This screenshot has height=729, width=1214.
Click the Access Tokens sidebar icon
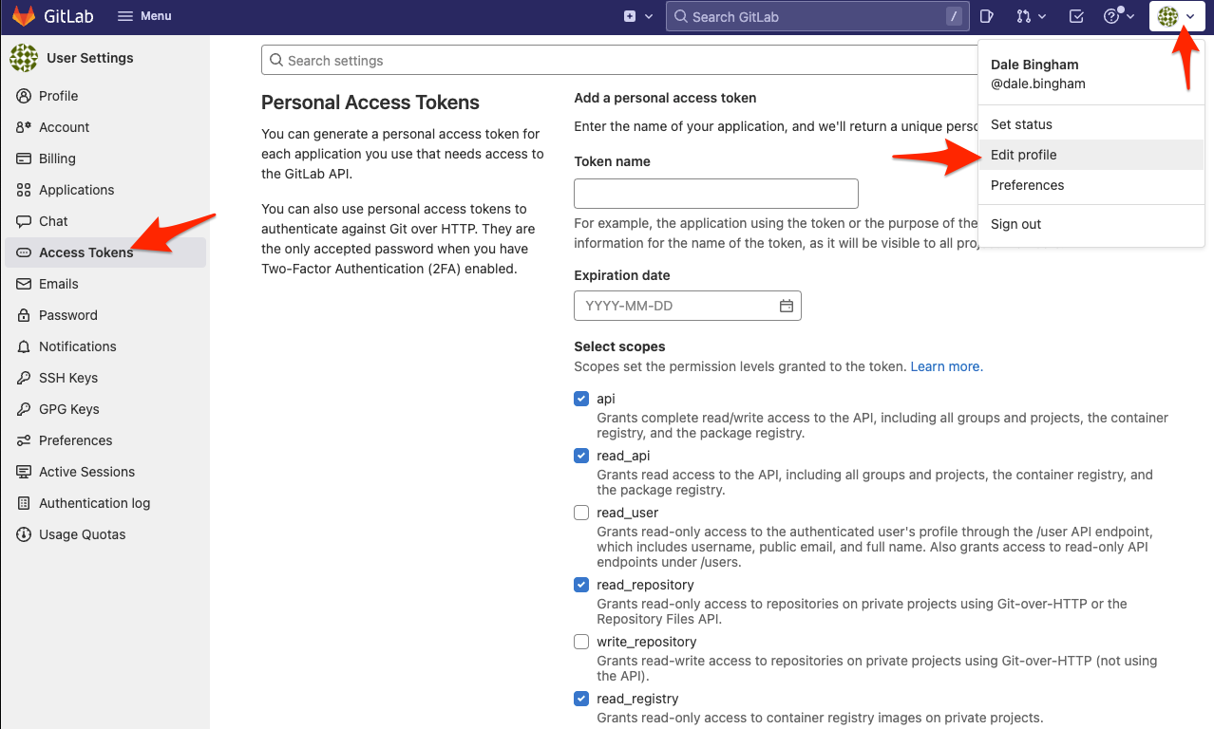24,252
